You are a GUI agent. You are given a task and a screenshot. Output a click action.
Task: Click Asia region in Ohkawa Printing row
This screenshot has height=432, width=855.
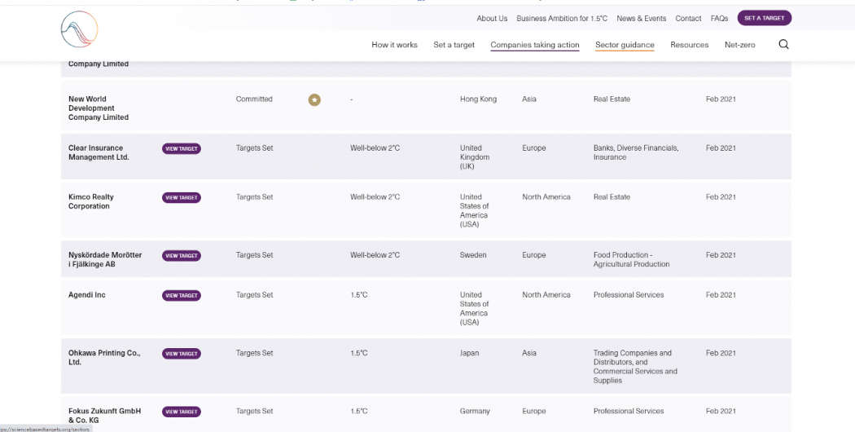click(529, 354)
